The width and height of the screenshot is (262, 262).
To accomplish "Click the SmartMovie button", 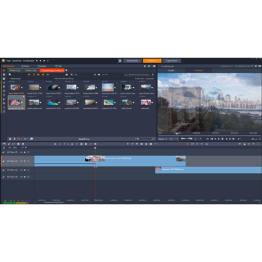I will coord(84,139).
